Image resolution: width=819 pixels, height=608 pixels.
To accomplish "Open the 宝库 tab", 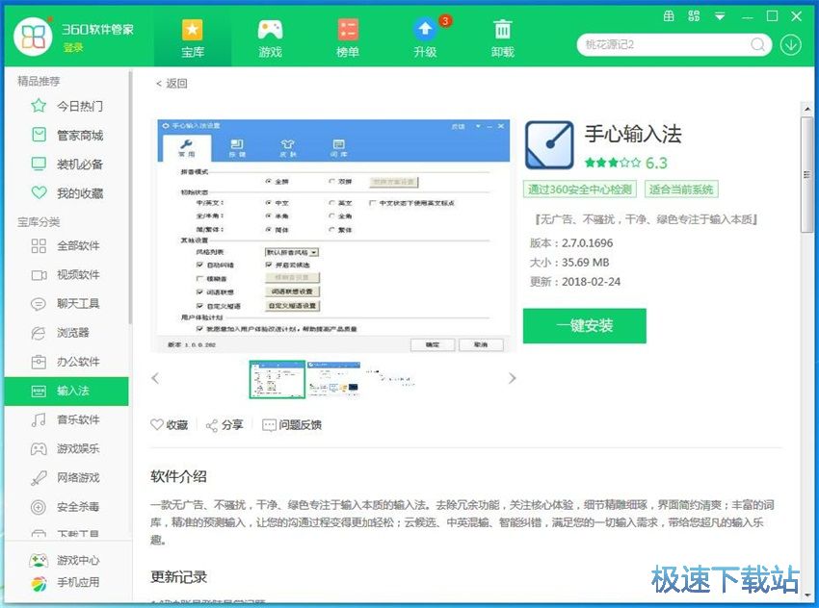I will (192, 38).
